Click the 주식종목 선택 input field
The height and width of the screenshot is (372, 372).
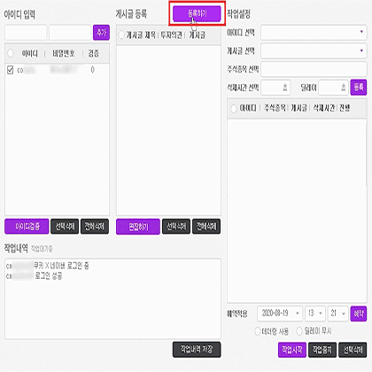tap(314, 69)
